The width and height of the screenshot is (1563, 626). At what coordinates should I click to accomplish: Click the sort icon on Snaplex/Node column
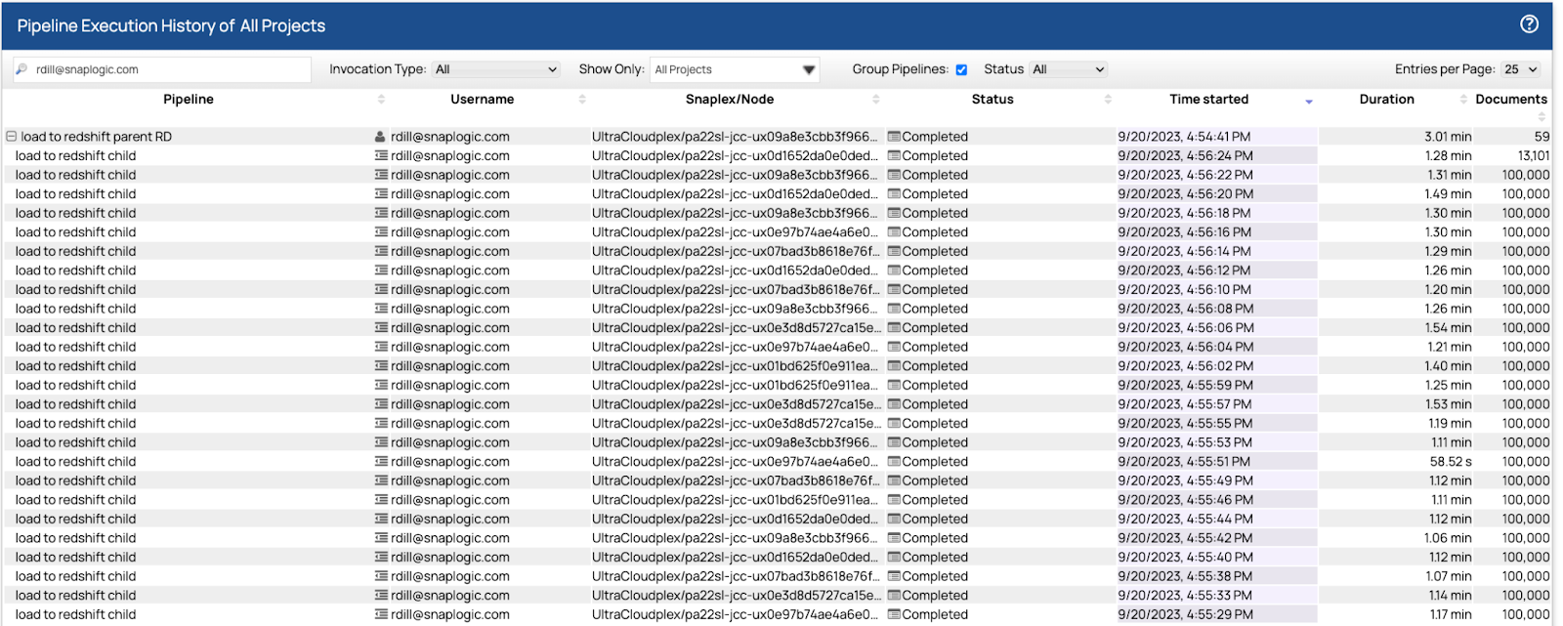click(876, 100)
